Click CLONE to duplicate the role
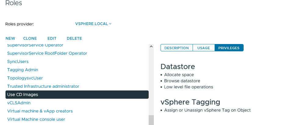This screenshot has width=301, height=125. [x=30, y=39]
